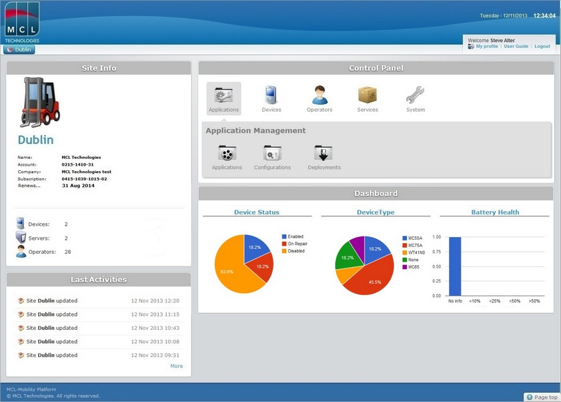Screen dimensions: 561x402
Task: Click the Operators count 28
Action: [x=67, y=252]
